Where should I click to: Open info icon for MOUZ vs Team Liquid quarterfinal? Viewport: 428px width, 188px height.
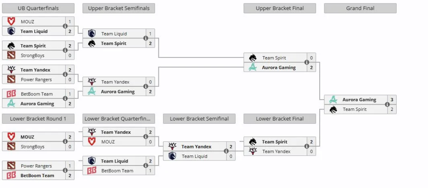click(x=65, y=26)
